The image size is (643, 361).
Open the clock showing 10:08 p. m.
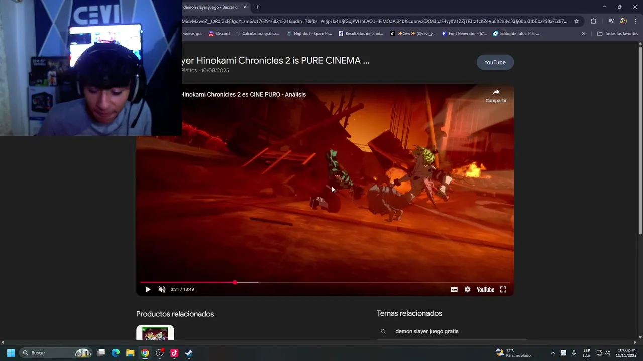[x=627, y=353]
